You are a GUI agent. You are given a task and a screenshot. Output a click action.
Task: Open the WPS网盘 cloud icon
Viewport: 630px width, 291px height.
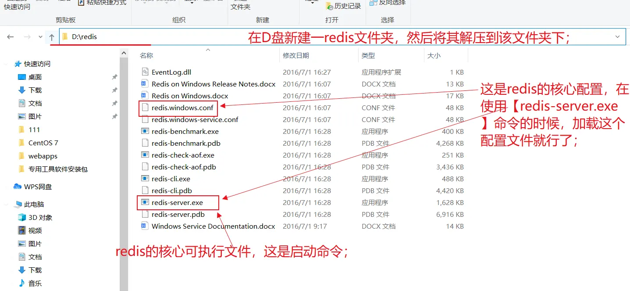[18, 187]
